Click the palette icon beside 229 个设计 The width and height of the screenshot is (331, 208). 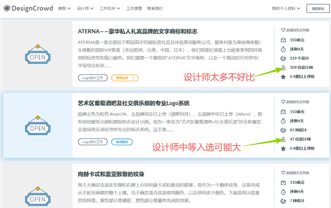point(283,58)
